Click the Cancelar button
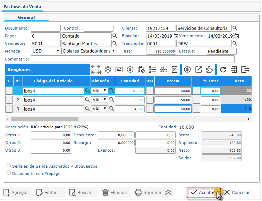The width and height of the screenshot is (262, 201). click(237, 192)
